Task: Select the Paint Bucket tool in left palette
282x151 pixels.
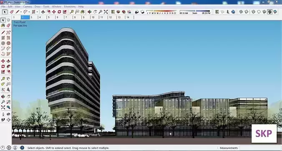Action: point(3,25)
